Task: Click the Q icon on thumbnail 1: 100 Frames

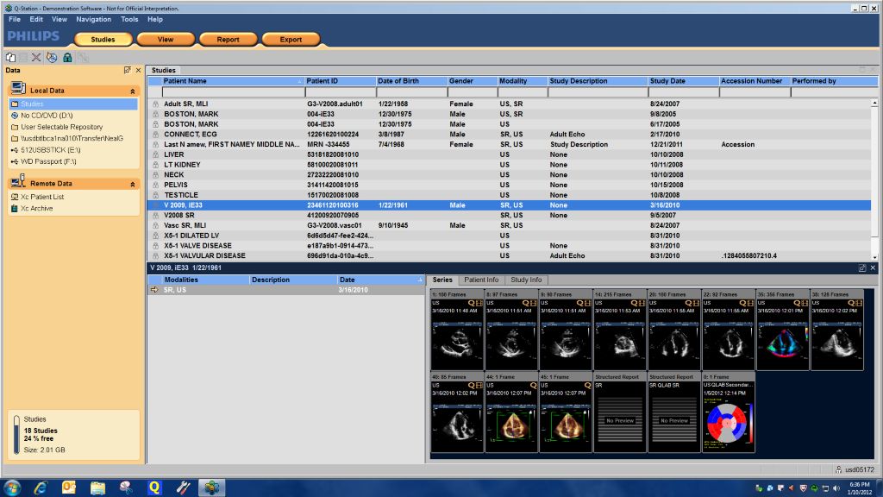Action: (472, 303)
